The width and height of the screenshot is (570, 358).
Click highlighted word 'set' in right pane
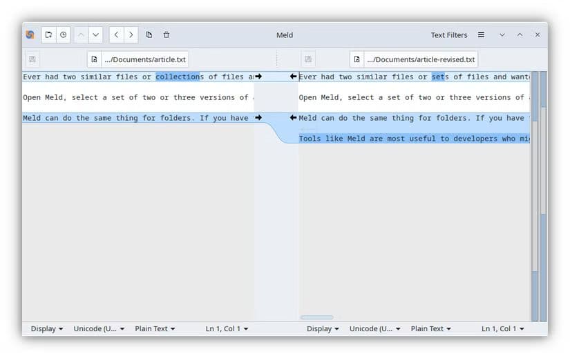437,77
